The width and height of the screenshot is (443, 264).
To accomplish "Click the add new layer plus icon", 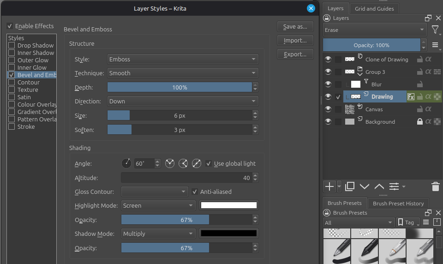I will pyautogui.click(x=329, y=186).
